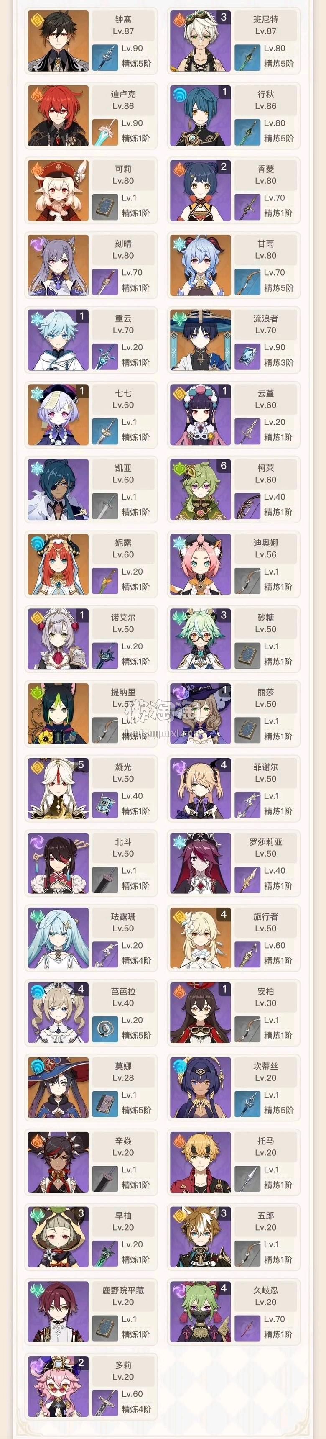The height and width of the screenshot is (1439, 326).
Task: Click Ningguang's (凝光) catalyst weapon icon
Action: 105,805
